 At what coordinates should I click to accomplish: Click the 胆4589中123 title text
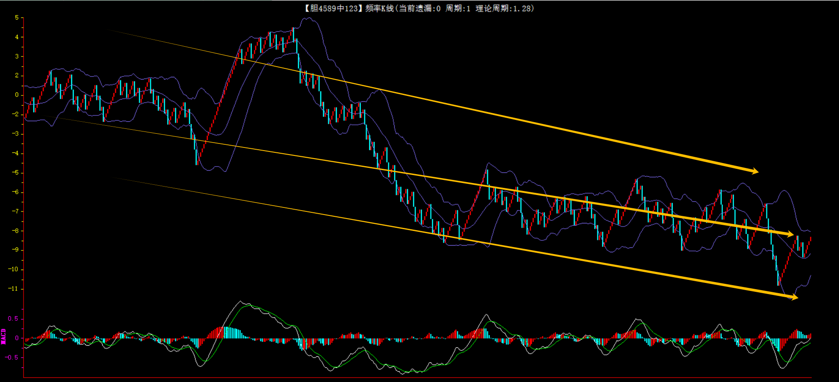pyautogui.click(x=334, y=8)
